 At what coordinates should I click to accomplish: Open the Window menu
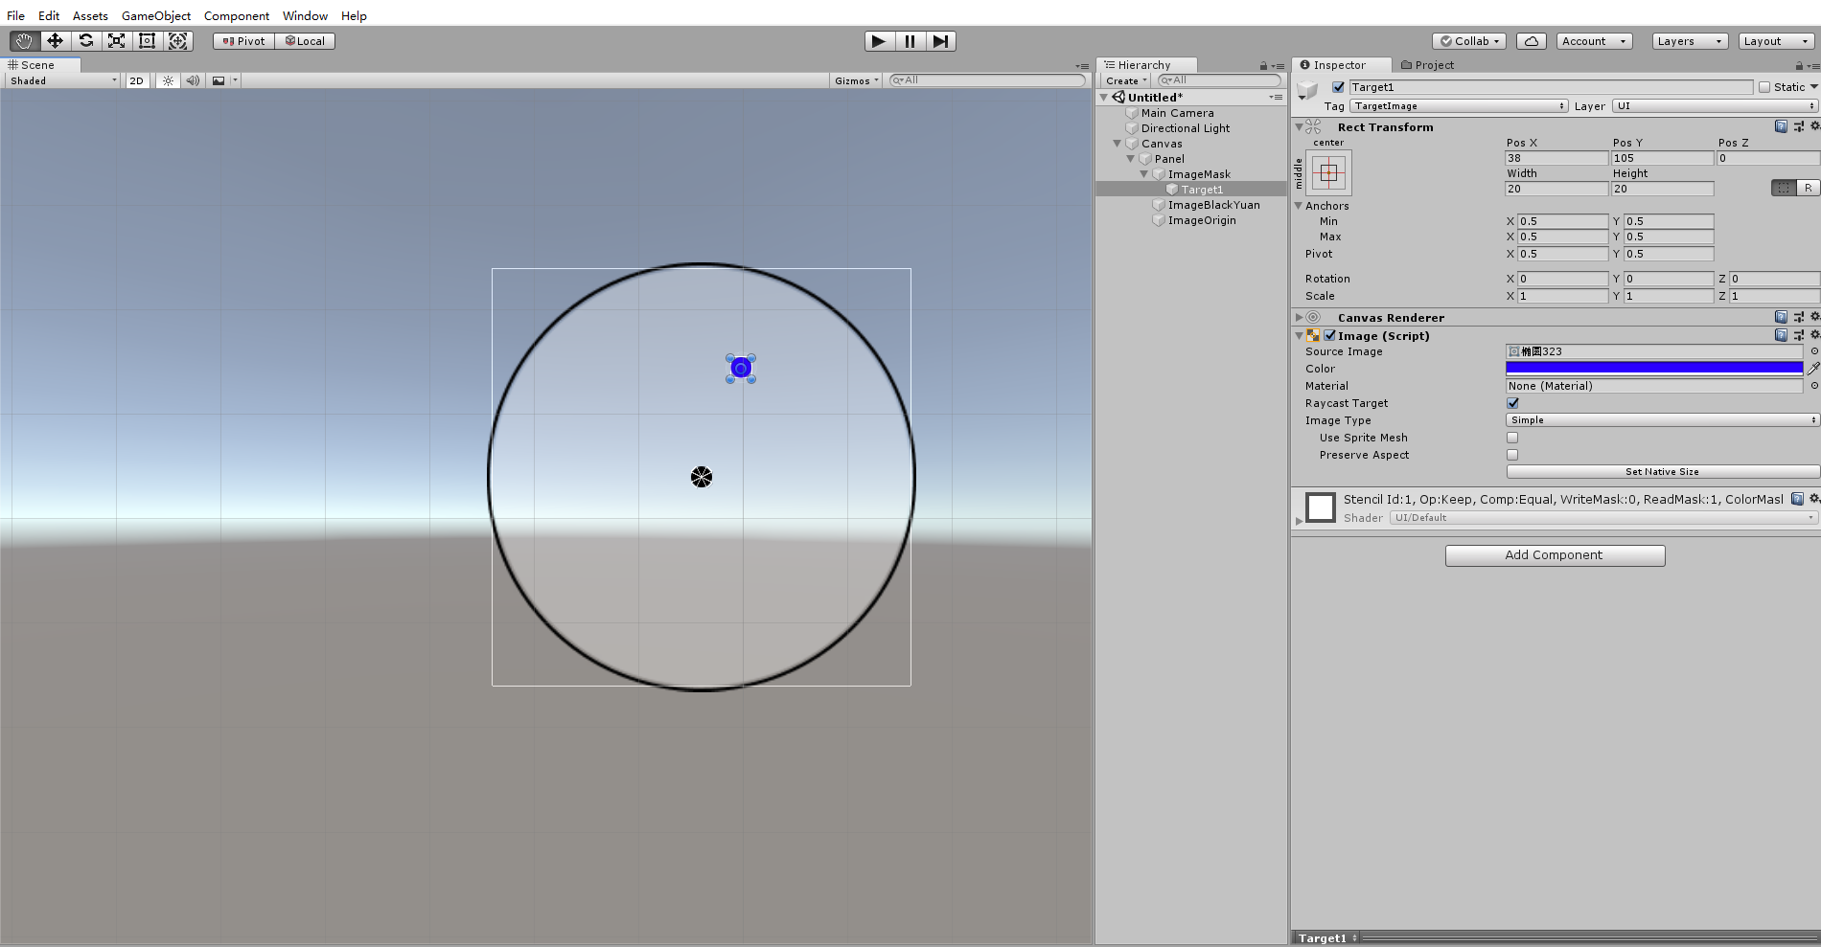[x=305, y=15]
